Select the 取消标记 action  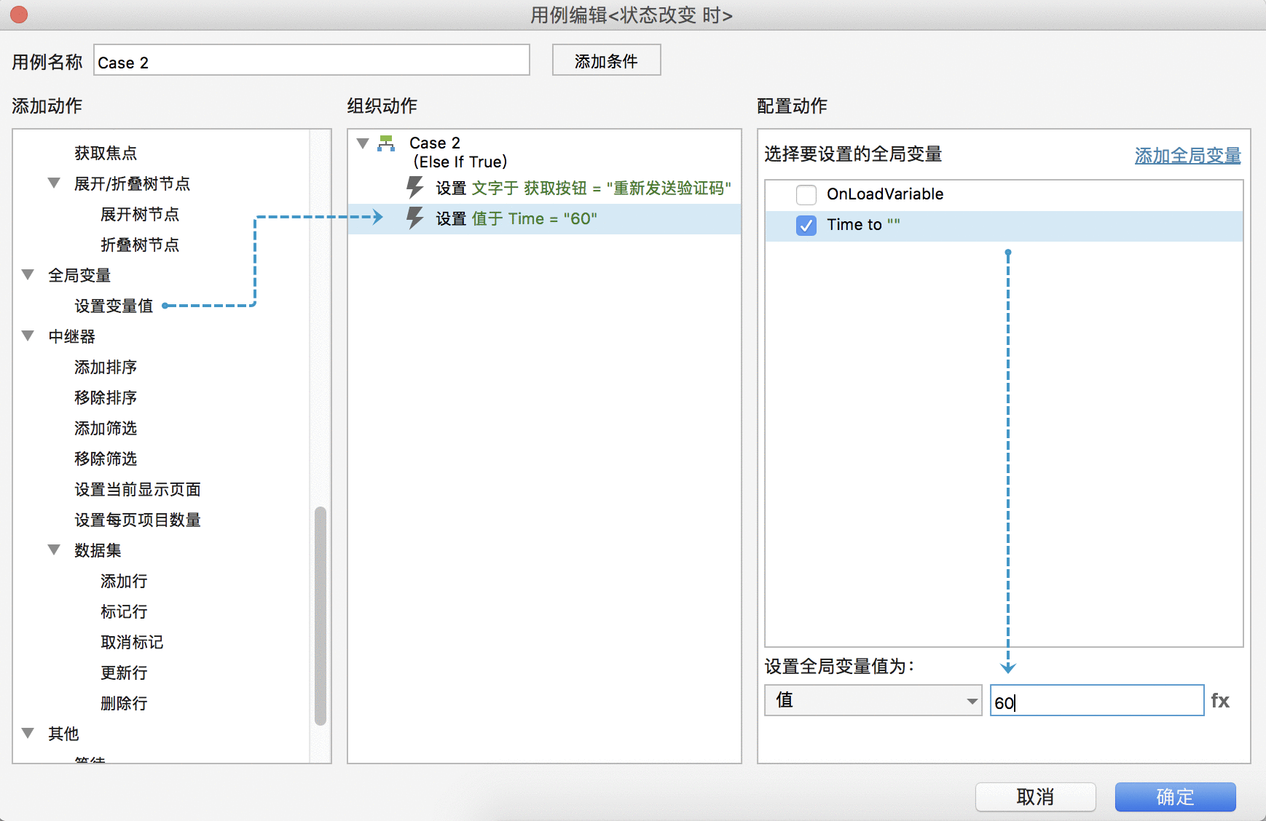click(x=132, y=642)
